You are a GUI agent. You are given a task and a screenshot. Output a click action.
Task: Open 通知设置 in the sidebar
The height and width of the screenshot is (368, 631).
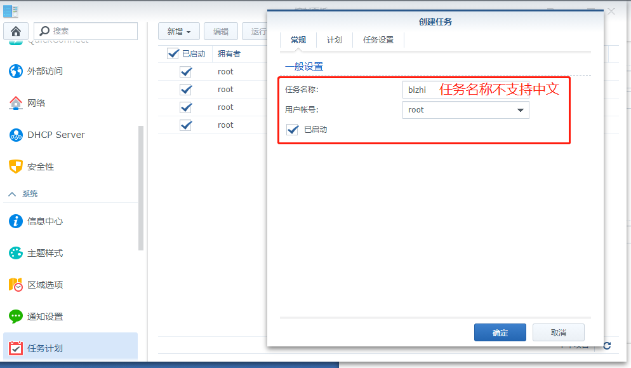[14, 317]
